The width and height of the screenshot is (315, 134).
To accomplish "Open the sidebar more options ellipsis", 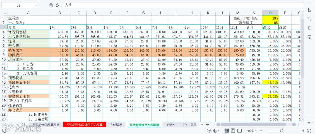I will [309, 123].
